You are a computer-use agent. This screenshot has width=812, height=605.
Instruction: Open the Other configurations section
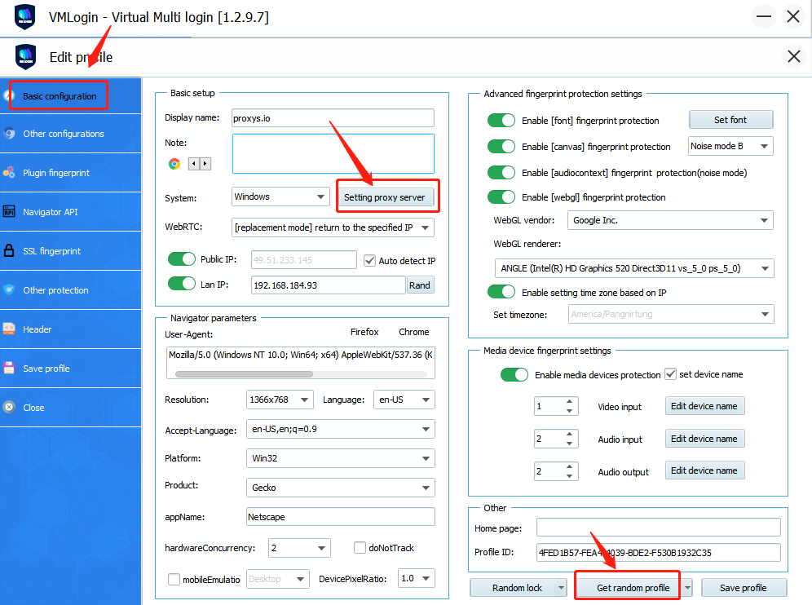tap(64, 134)
